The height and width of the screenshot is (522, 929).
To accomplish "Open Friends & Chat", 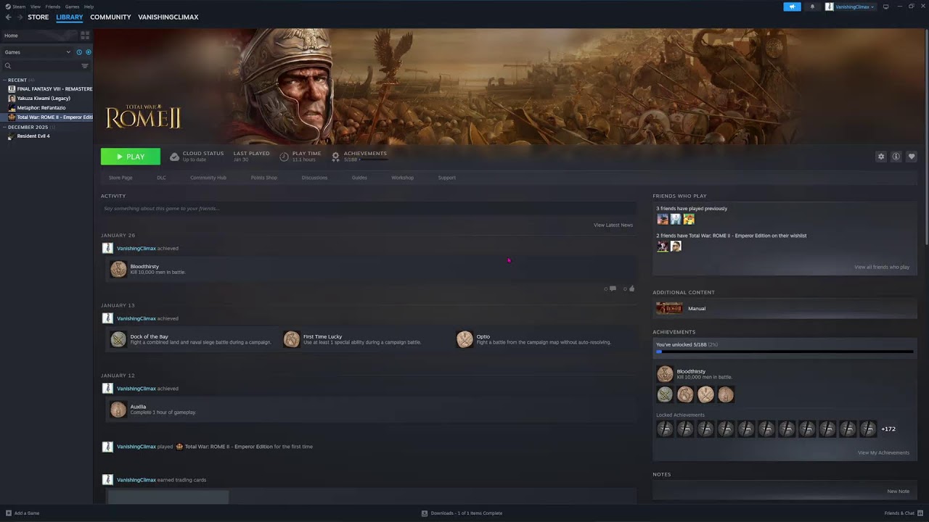I will click(x=902, y=513).
